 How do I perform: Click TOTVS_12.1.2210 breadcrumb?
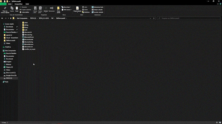click(44, 18)
